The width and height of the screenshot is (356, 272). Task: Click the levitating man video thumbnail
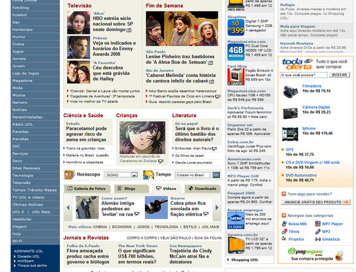click(x=87, y=207)
